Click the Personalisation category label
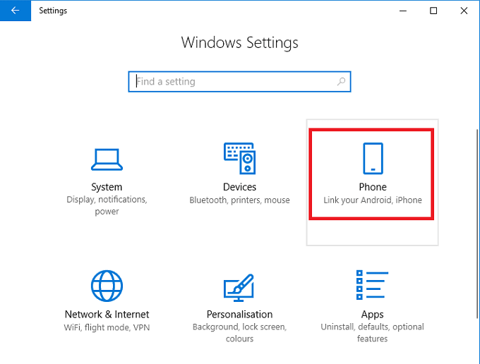480x364 pixels. pos(239,314)
